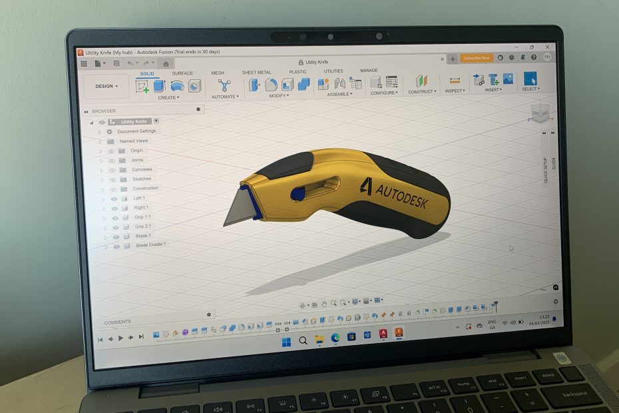Click the Change Parameters table icon
The image size is (619, 413).
tap(391, 82)
